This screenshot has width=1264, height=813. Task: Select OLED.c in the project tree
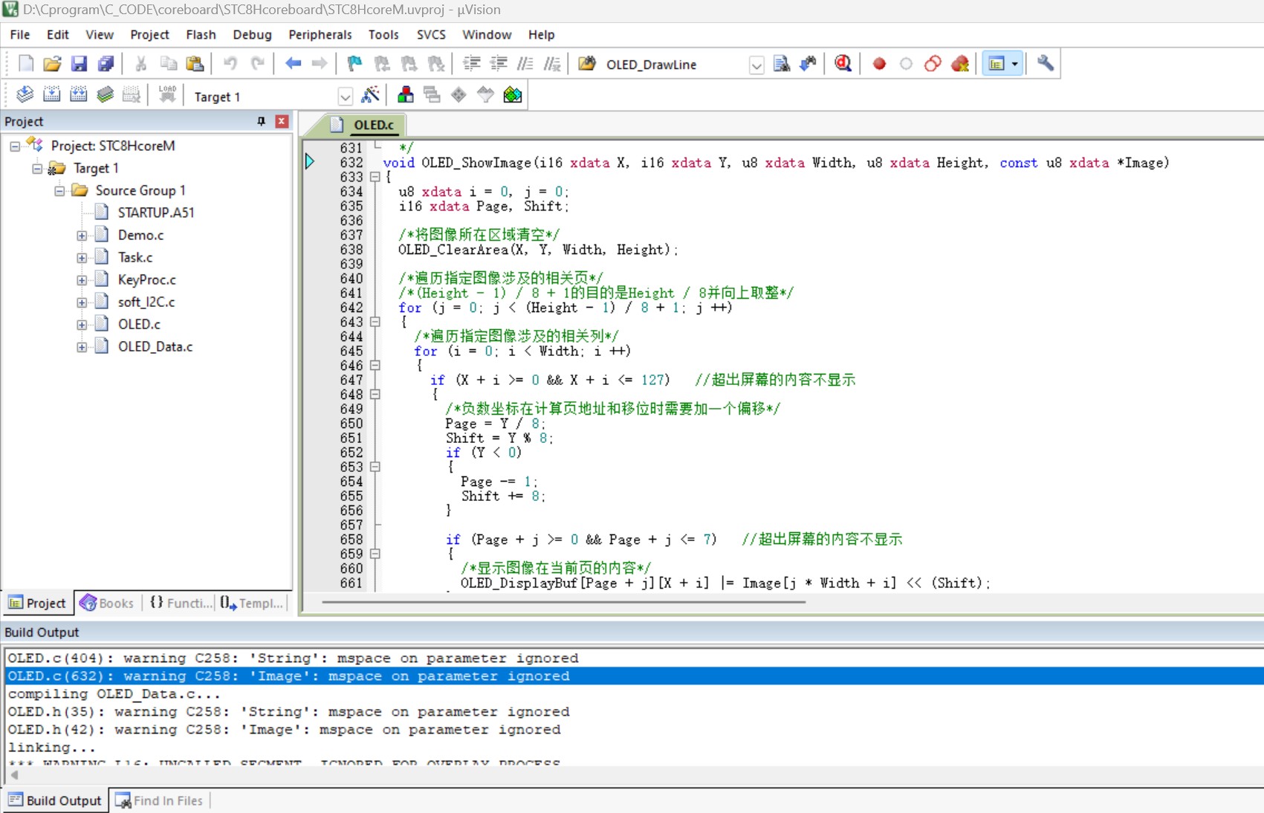tap(139, 324)
